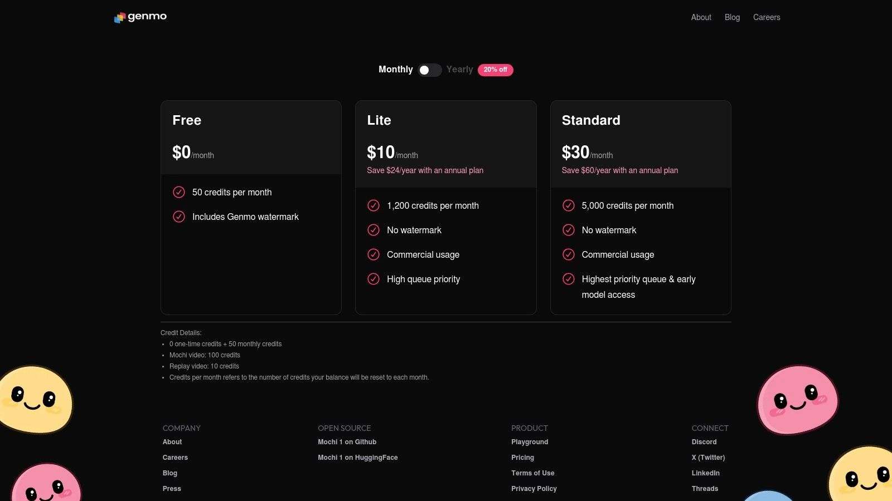Toggle the Monthly/Yearly billing switch
The height and width of the screenshot is (501, 892).
(x=429, y=70)
